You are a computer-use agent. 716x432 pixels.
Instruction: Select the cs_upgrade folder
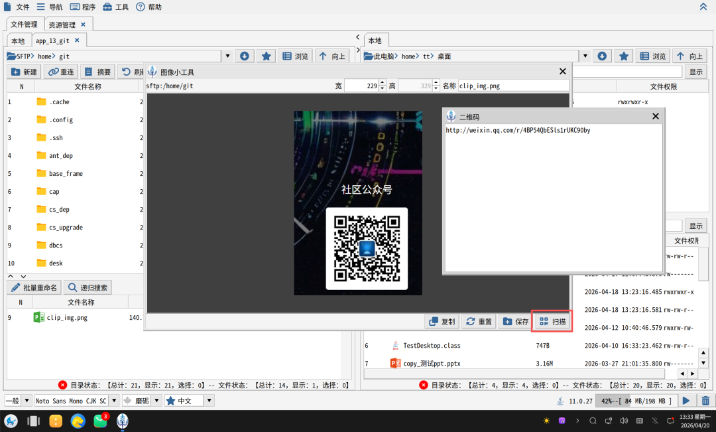(76, 227)
